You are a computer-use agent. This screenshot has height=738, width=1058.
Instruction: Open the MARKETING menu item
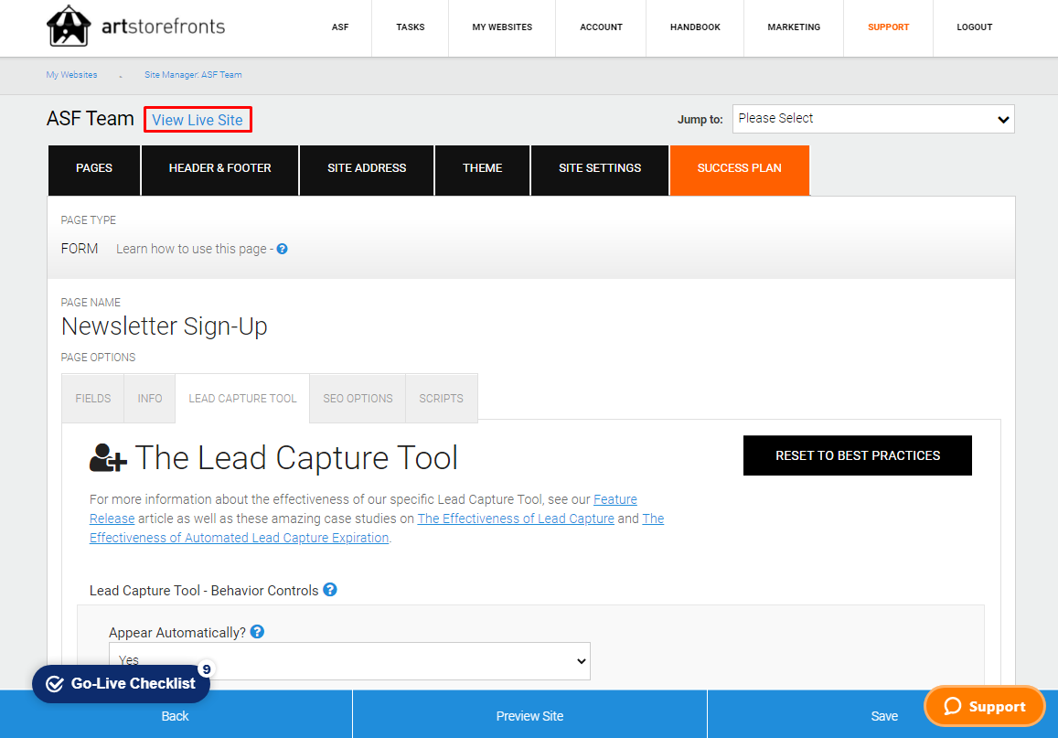click(794, 27)
